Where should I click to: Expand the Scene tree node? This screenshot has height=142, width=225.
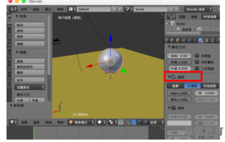pyautogui.click(x=167, y=23)
